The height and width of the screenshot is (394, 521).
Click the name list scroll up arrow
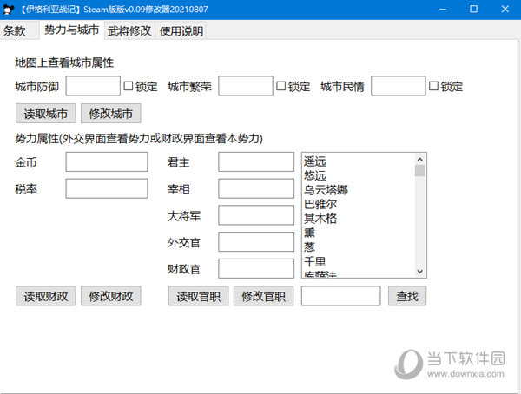click(420, 160)
